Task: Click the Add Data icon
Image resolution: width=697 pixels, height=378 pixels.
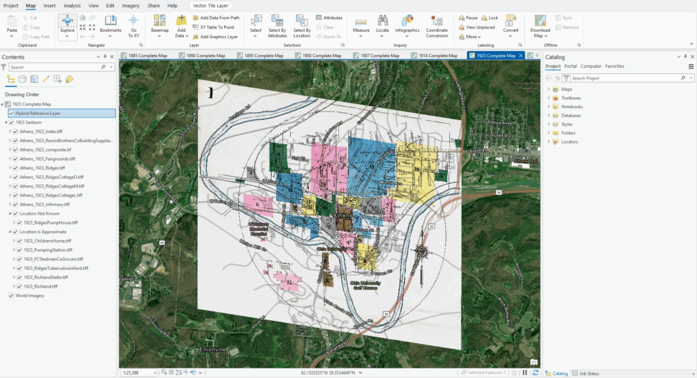Action: (181, 21)
